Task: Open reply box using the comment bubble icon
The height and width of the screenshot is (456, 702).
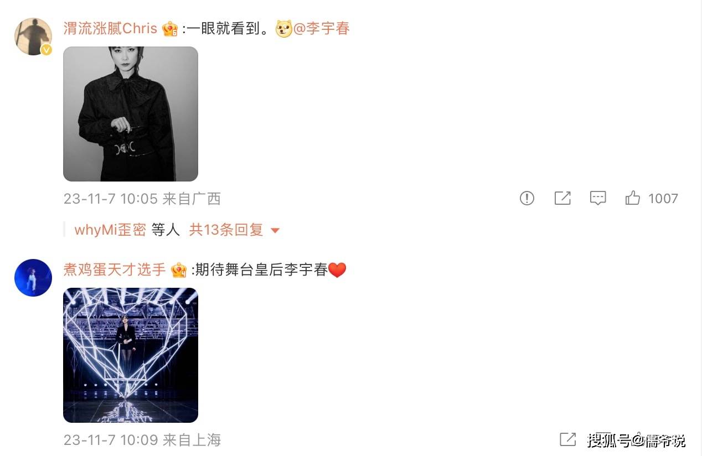Action: point(598,198)
